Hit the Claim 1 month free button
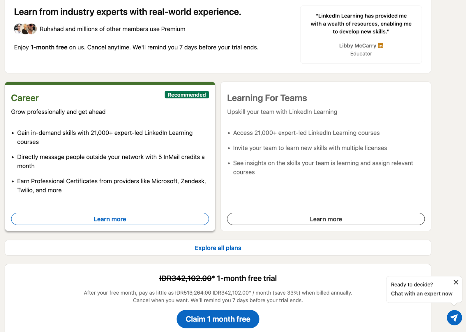Image resolution: width=466 pixels, height=332 pixels. click(x=218, y=319)
